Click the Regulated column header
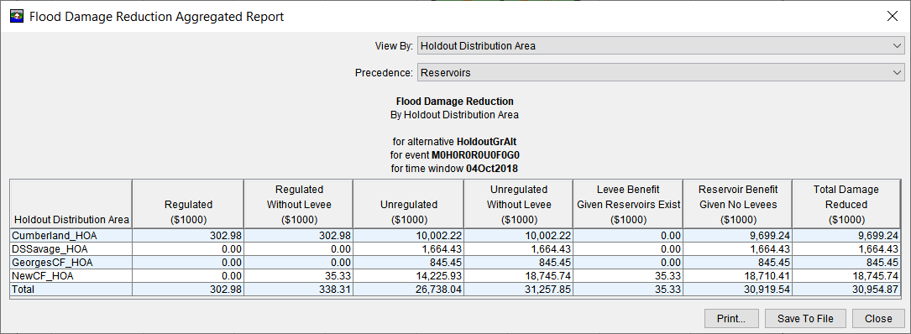 [188, 205]
